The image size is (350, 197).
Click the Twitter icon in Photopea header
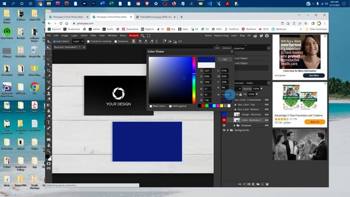tap(261, 36)
